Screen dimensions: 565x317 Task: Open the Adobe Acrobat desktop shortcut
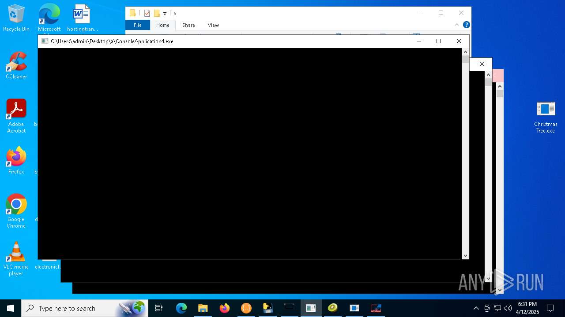(16, 116)
